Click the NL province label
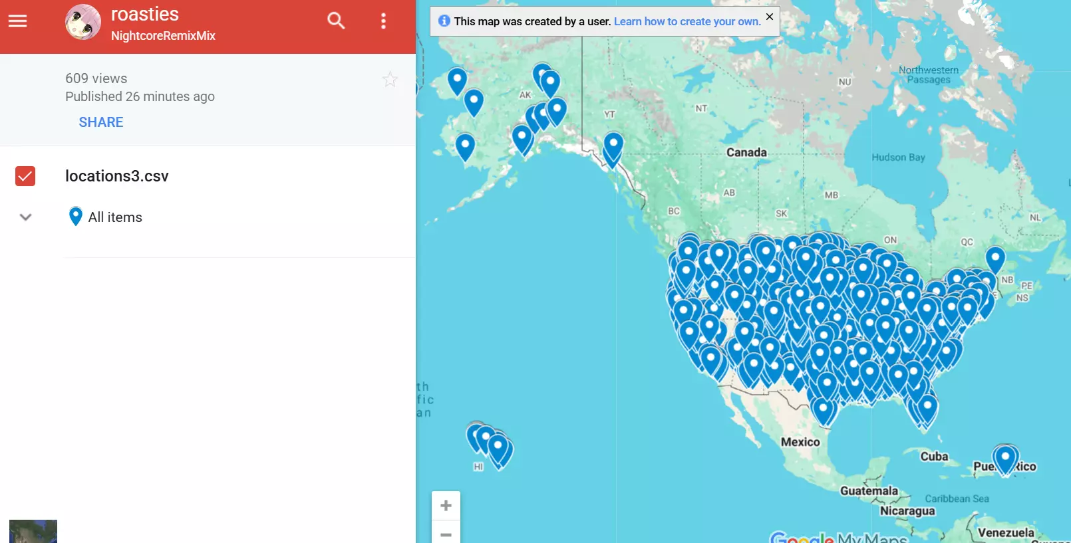This screenshot has height=543, width=1071. [1035, 217]
